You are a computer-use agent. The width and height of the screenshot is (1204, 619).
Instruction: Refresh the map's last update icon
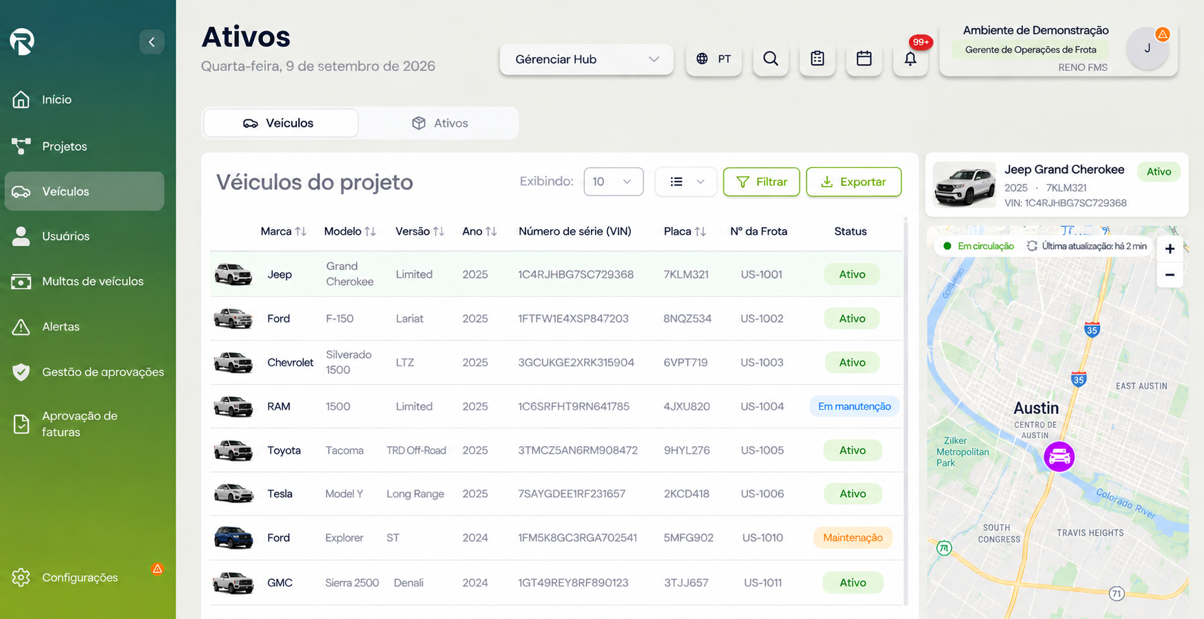click(1032, 246)
